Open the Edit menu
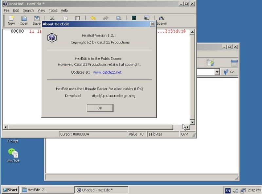262x194 pixels. click(x=16, y=10)
